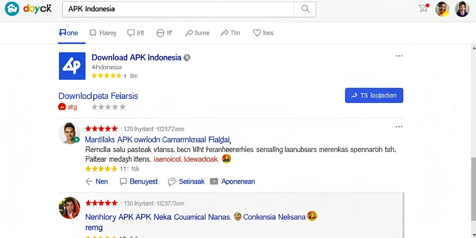Viewport: 476px width, 238px height.
Task: Click the red stars on second review
Action: tap(101, 203)
